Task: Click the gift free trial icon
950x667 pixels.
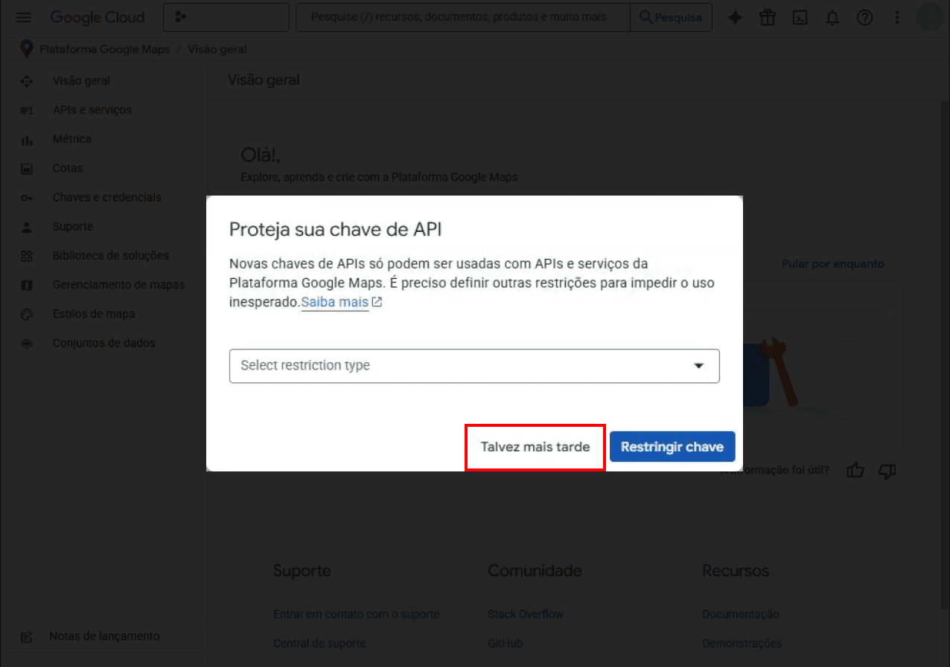Action: pos(768,18)
